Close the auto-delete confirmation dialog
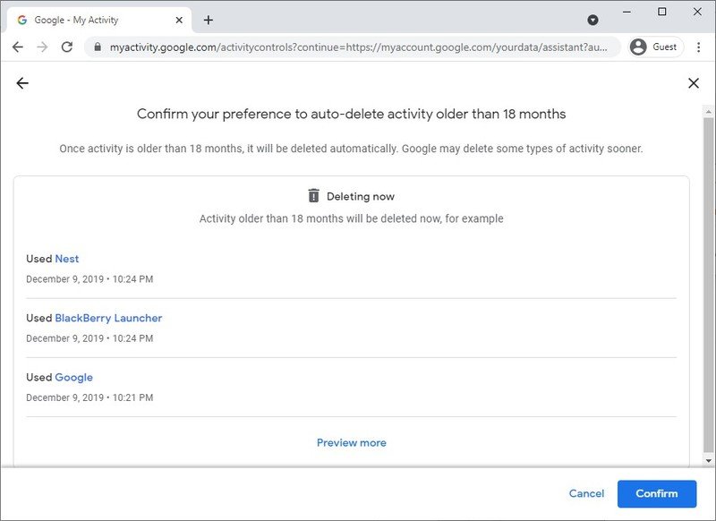 [693, 83]
